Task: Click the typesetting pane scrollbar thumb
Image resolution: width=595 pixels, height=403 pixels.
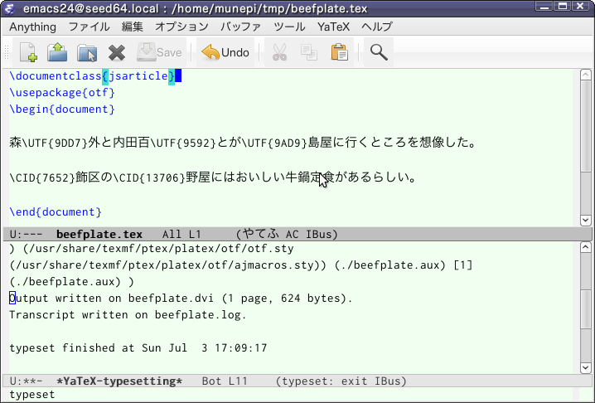Action: [586, 310]
